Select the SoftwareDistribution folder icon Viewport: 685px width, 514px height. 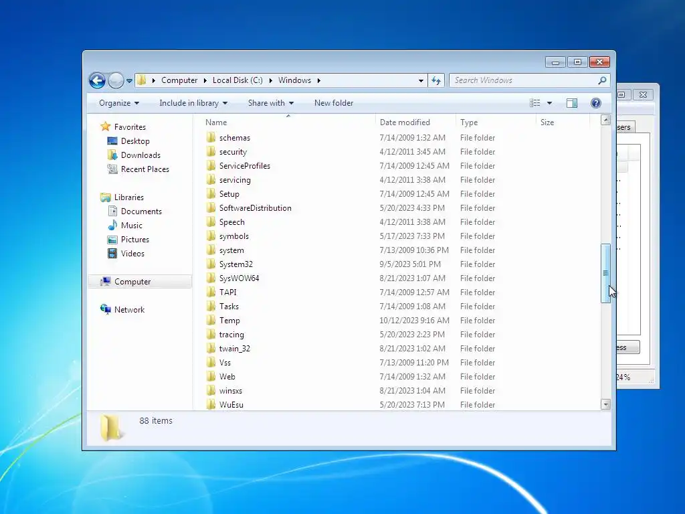pos(211,208)
